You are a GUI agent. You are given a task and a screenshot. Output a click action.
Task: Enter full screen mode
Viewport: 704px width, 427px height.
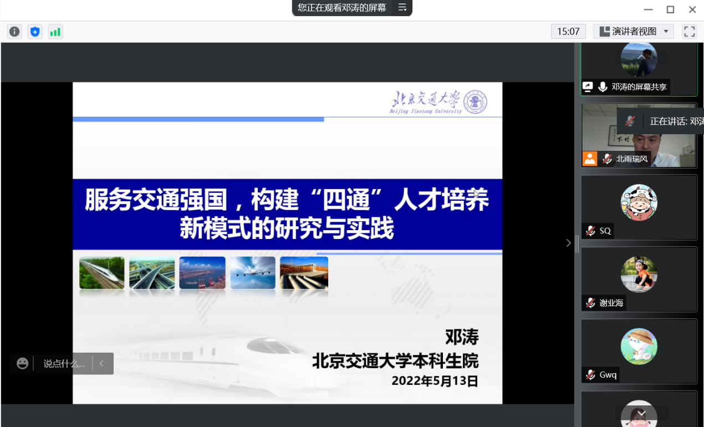pyautogui.click(x=689, y=32)
